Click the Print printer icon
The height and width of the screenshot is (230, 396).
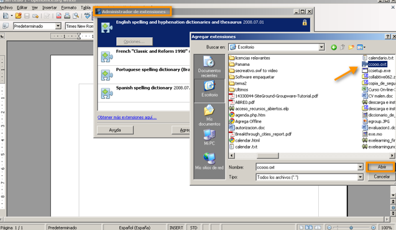pyautogui.click(x=67, y=16)
